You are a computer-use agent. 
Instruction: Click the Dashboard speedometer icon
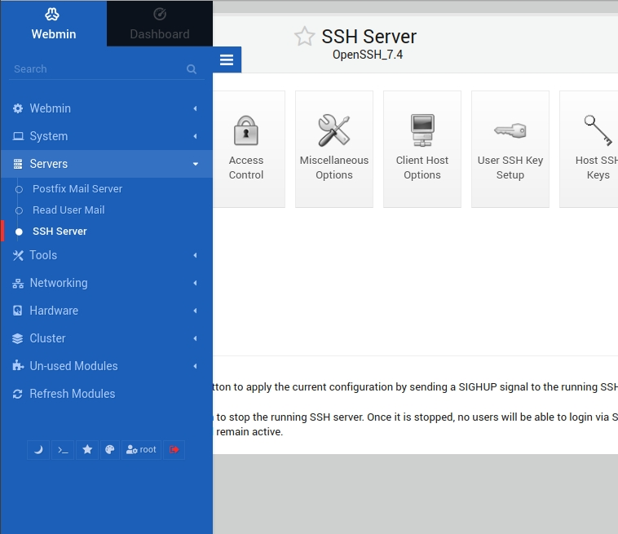coord(160,14)
